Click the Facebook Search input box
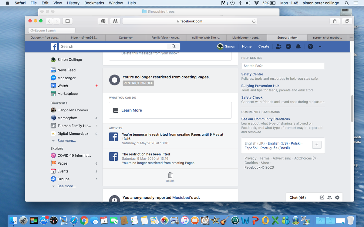This screenshot has height=227, width=364. [113, 46]
